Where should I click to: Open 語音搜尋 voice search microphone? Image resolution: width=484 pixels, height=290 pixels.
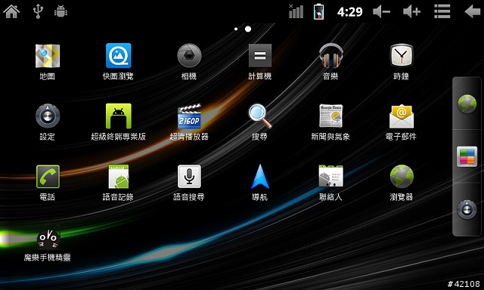(x=189, y=177)
